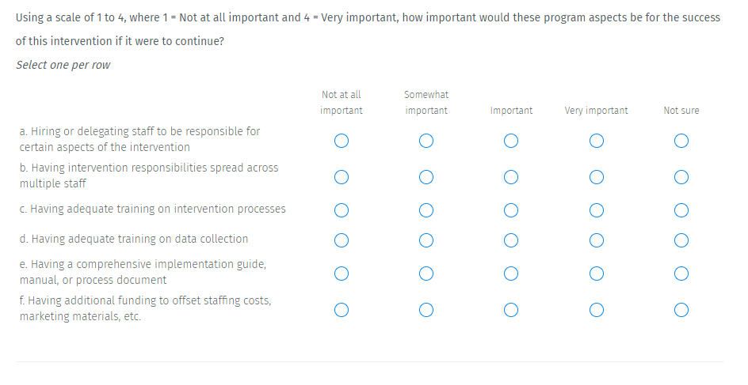Choose 'Not sure' for multiple staff responsibilities
This screenshot has width=748, height=385.
(x=681, y=176)
